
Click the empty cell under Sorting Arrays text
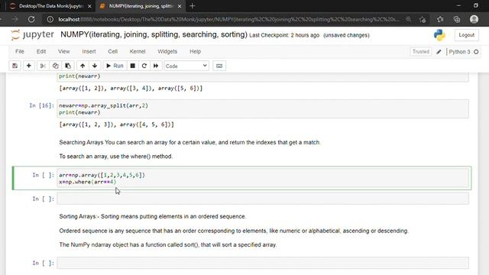[x=263, y=263]
